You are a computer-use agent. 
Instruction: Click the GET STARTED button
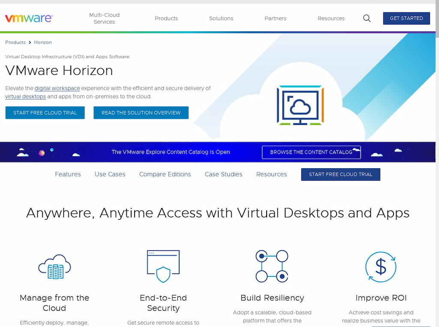(406, 18)
